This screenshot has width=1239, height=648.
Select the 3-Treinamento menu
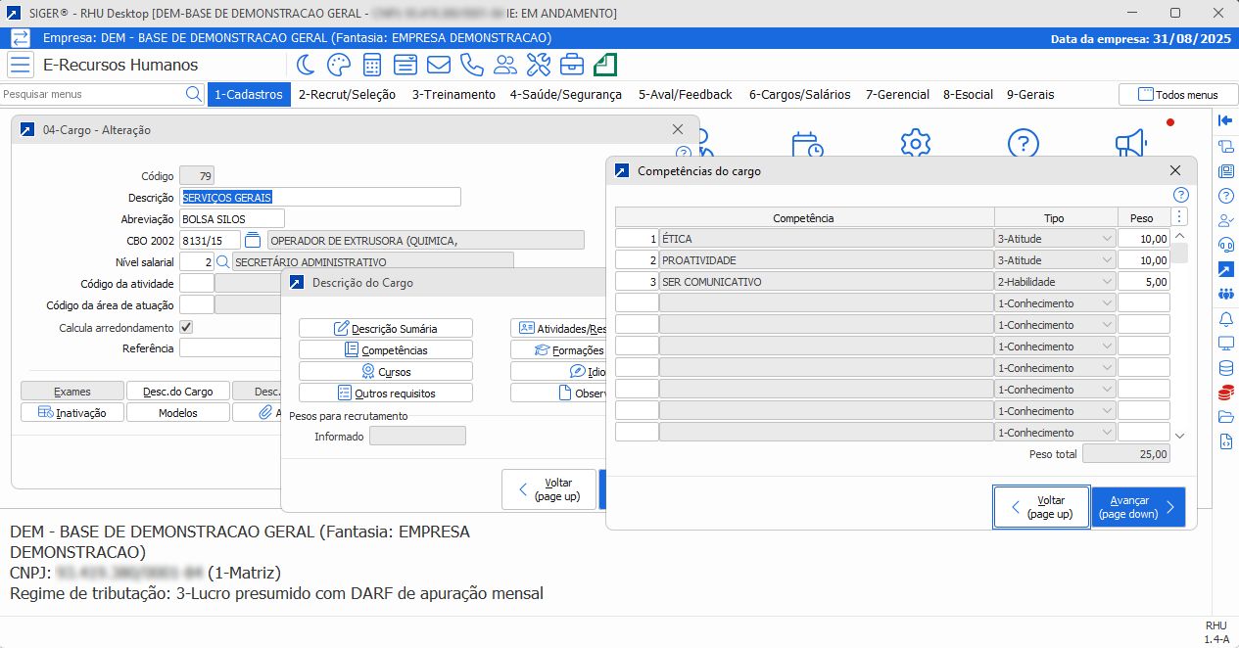click(x=453, y=95)
